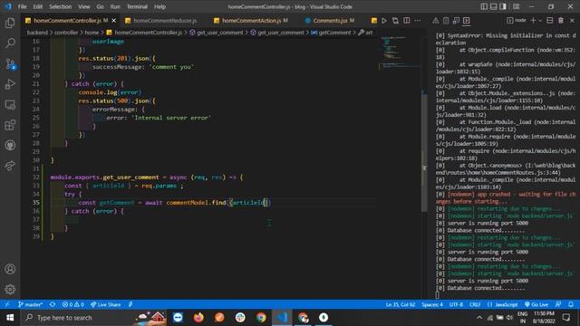Open Live Share view in activity bar
The image size is (580, 326).
point(10,166)
